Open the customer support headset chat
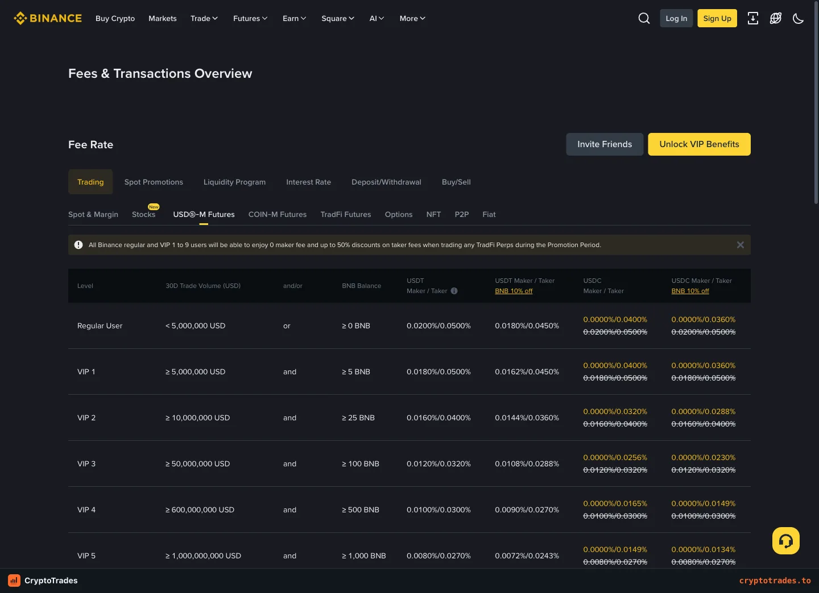Viewport: 819px width, 593px height. (x=786, y=541)
